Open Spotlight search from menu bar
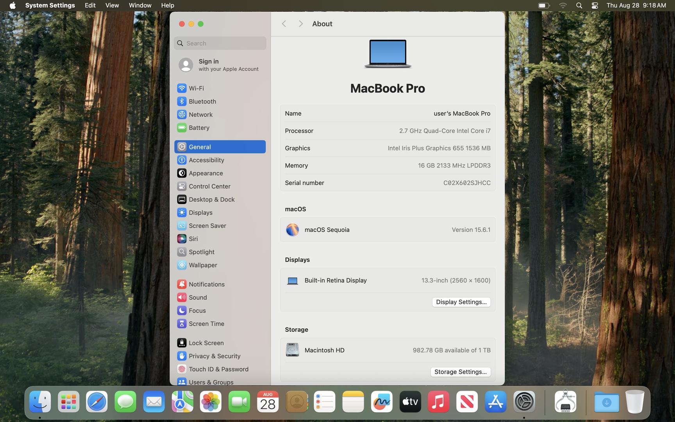 (x=579, y=5)
